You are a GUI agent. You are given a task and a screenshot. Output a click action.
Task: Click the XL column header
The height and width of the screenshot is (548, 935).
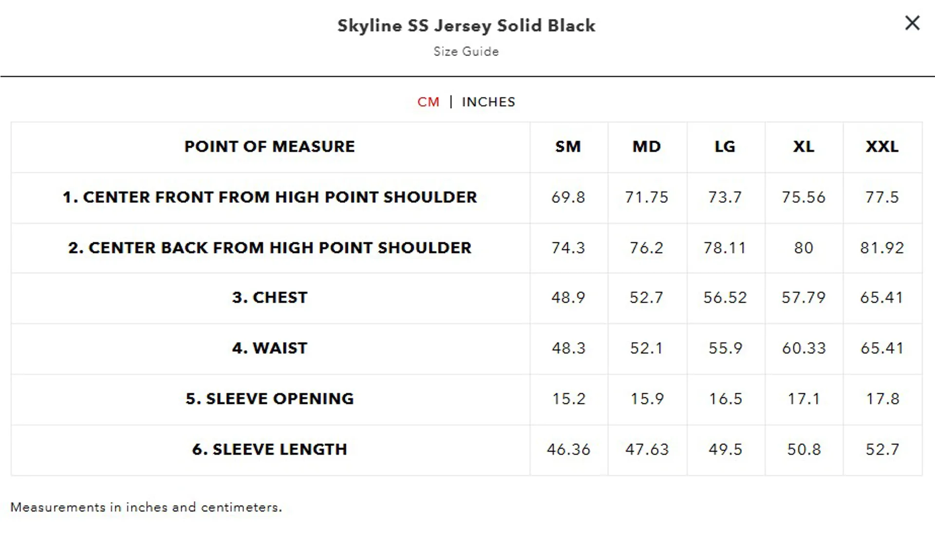point(804,146)
